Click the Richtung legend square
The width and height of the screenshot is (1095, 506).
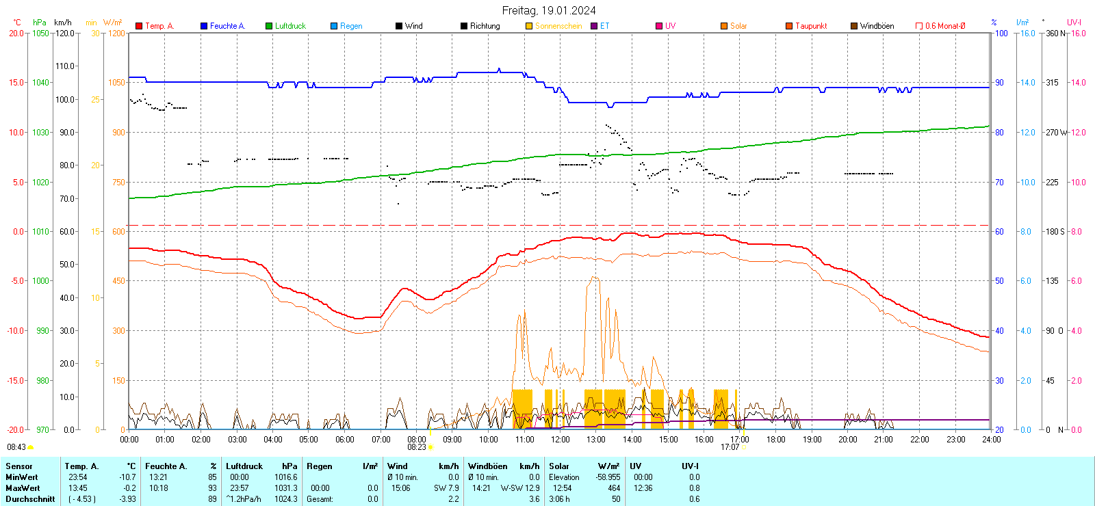pyautogui.click(x=464, y=26)
